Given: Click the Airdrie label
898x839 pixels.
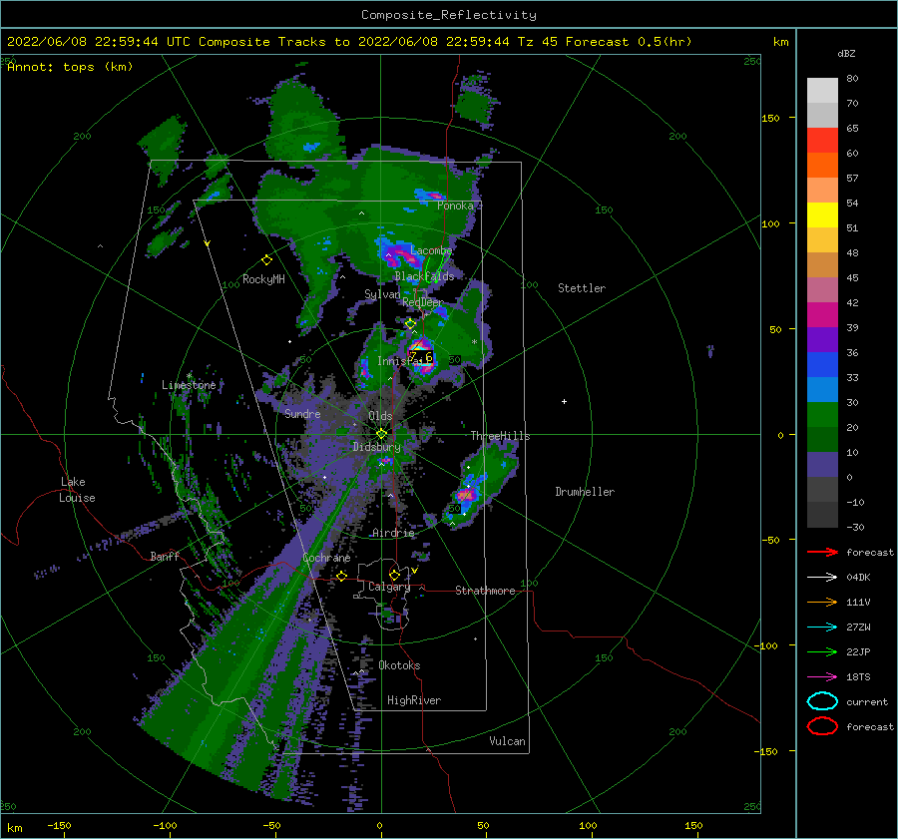Looking at the screenshot, I should (393, 533).
